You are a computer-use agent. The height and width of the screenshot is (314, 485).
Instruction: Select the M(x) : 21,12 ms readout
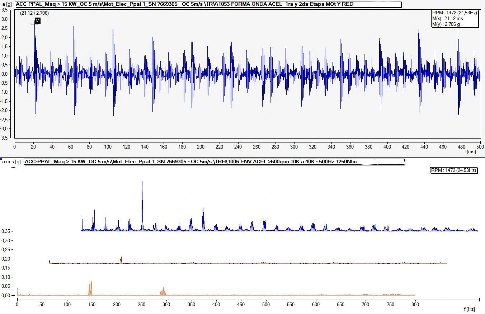pyautogui.click(x=447, y=18)
